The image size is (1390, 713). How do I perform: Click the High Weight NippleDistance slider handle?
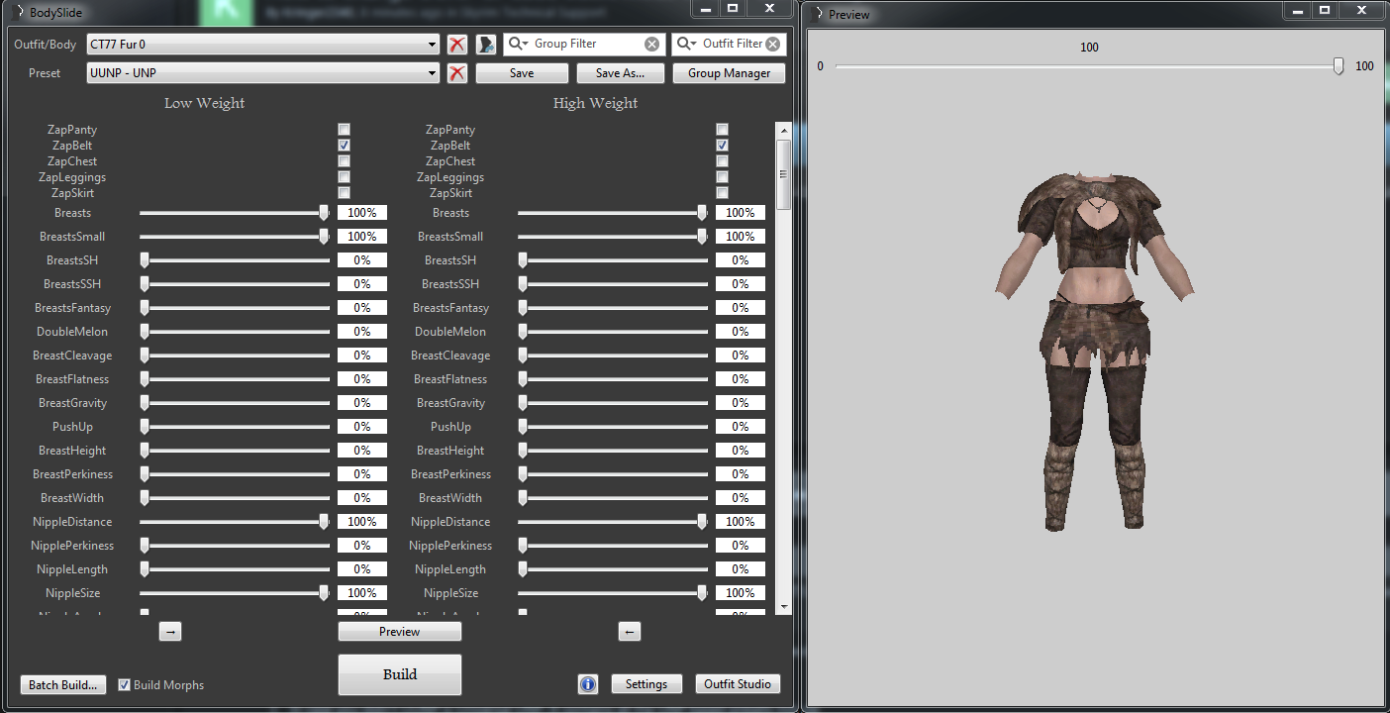(x=702, y=522)
